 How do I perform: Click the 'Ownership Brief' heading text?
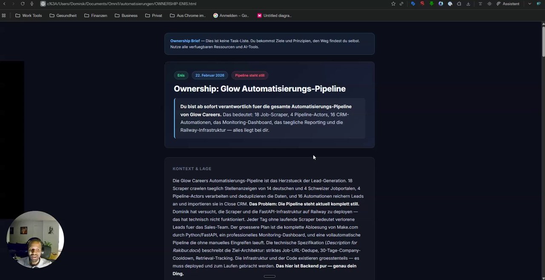click(185, 41)
